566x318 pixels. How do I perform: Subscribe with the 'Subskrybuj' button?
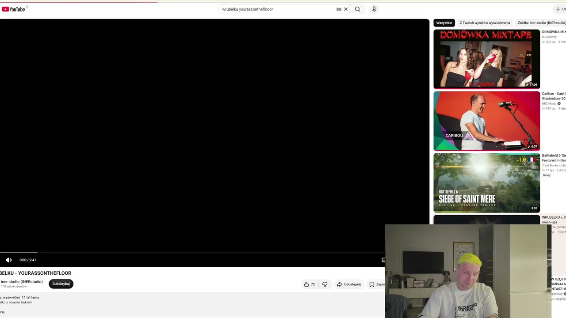point(61,284)
